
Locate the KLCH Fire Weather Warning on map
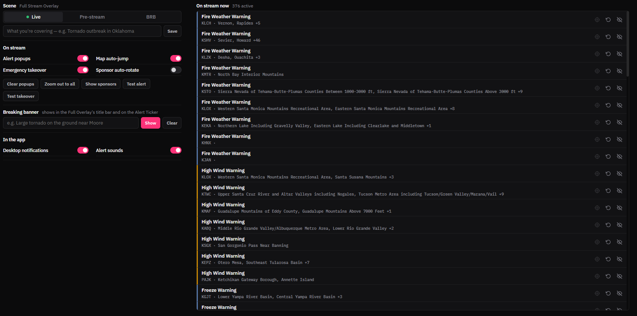tap(597, 20)
